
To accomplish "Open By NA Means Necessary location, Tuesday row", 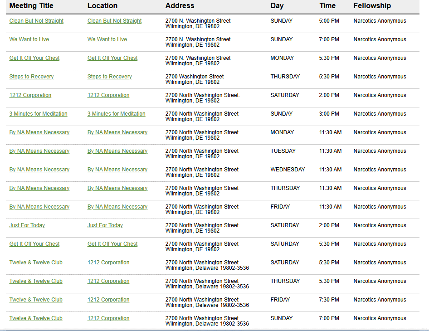I will tap(117, 151).
